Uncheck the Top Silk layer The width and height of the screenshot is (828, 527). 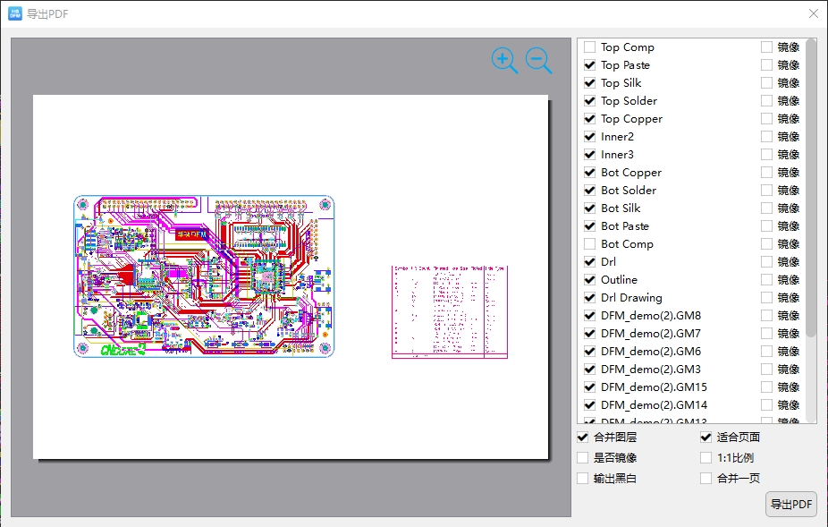tap(590, 83)
